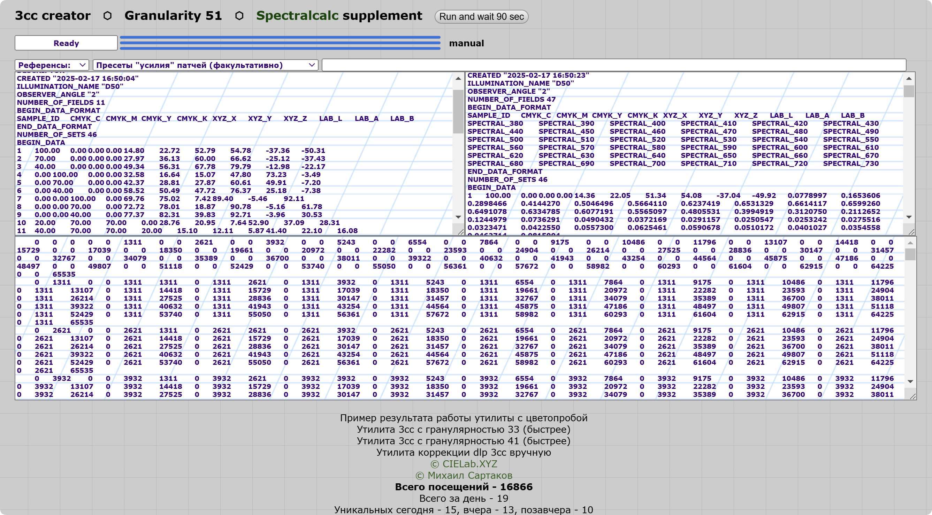Click the hexagon icon after 3cc creator
The height and width of the screenshot is (515, 932).
coord(107,16)
